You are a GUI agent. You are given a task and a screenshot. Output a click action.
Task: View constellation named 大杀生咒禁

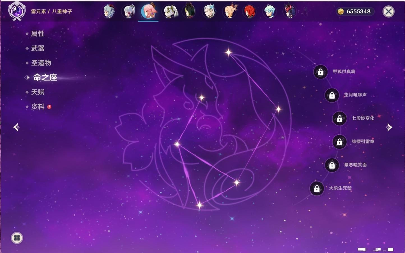pyautogui.click(x=340, y=188)
